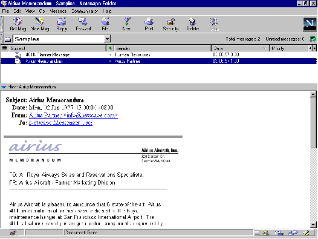Screen dimensions: 318x239
Task: Delete the selected message via Delete icon
Action: (193, 24)
